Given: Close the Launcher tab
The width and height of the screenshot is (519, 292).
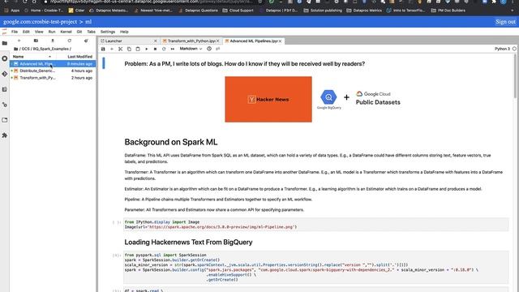Looking at the screenshot, I should (156, 41).
